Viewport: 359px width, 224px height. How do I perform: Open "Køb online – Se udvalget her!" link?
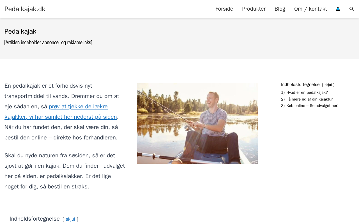coord(312,106)
